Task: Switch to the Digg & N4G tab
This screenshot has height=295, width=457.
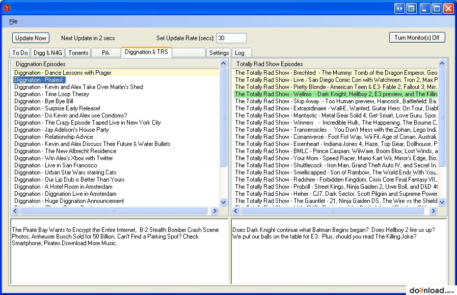Action: [48, 53]
